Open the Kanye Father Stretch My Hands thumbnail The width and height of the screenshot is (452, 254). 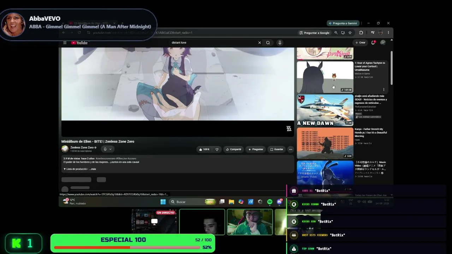coord(325,143)
